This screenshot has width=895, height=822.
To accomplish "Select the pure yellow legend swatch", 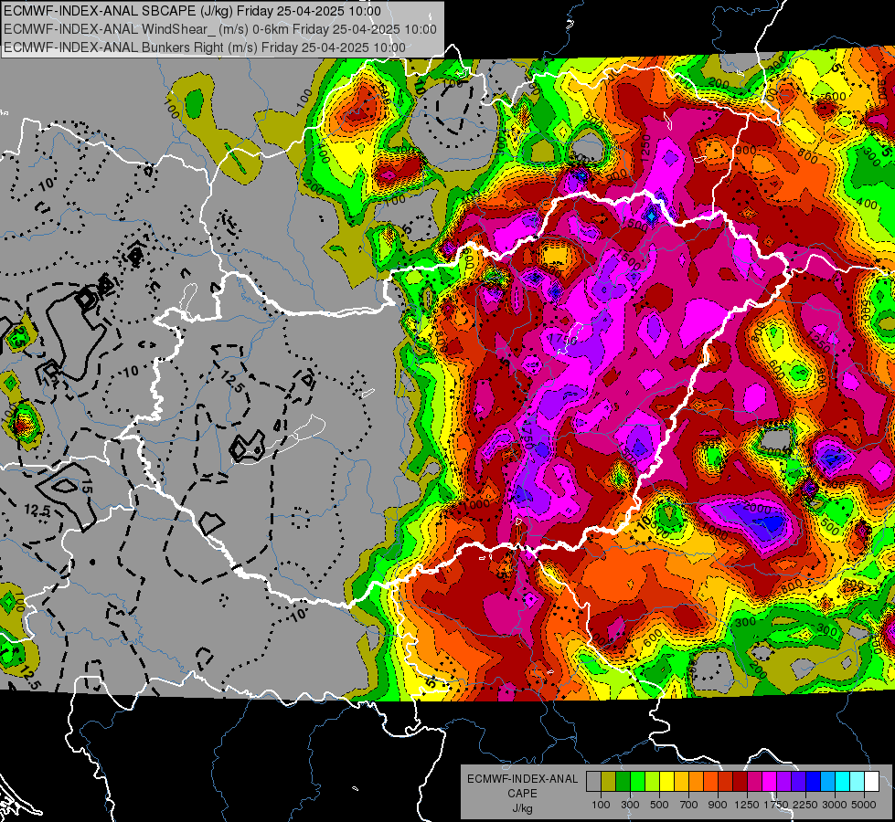I will click(666, 781).
